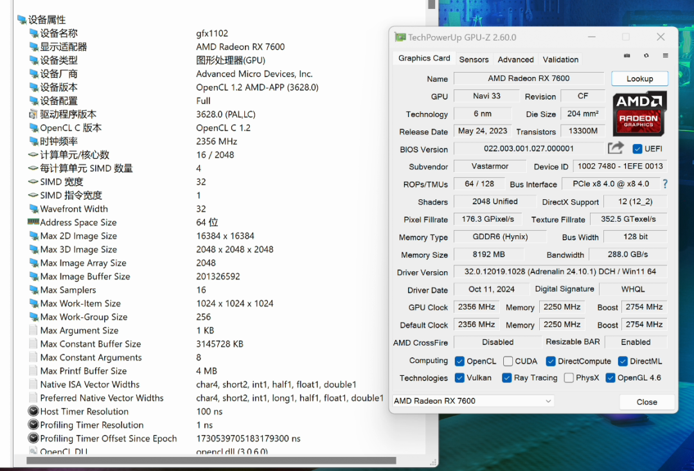This screenshot has height=471, width=694.
Task: Click the chip icon next to 计算单元/核心数
Action: (33, 155)
